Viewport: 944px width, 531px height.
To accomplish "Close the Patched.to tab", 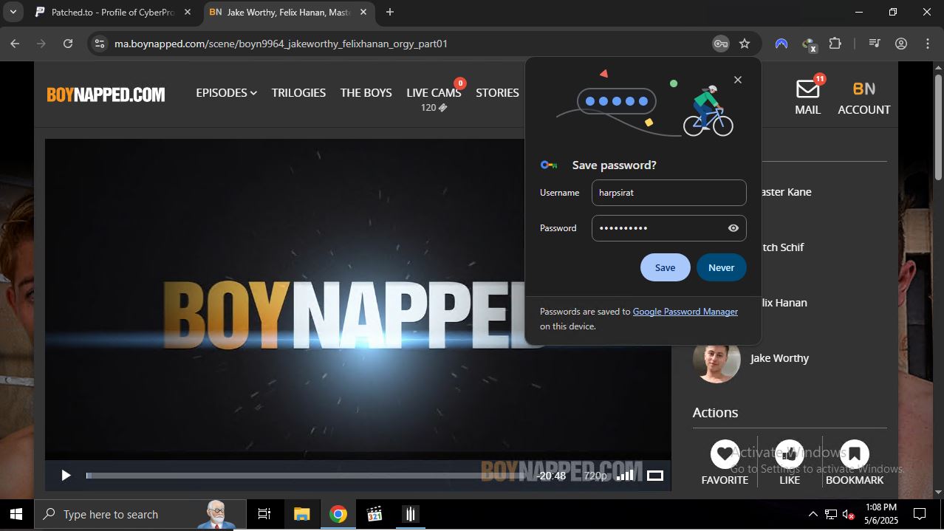I will [x=188, y=12].
